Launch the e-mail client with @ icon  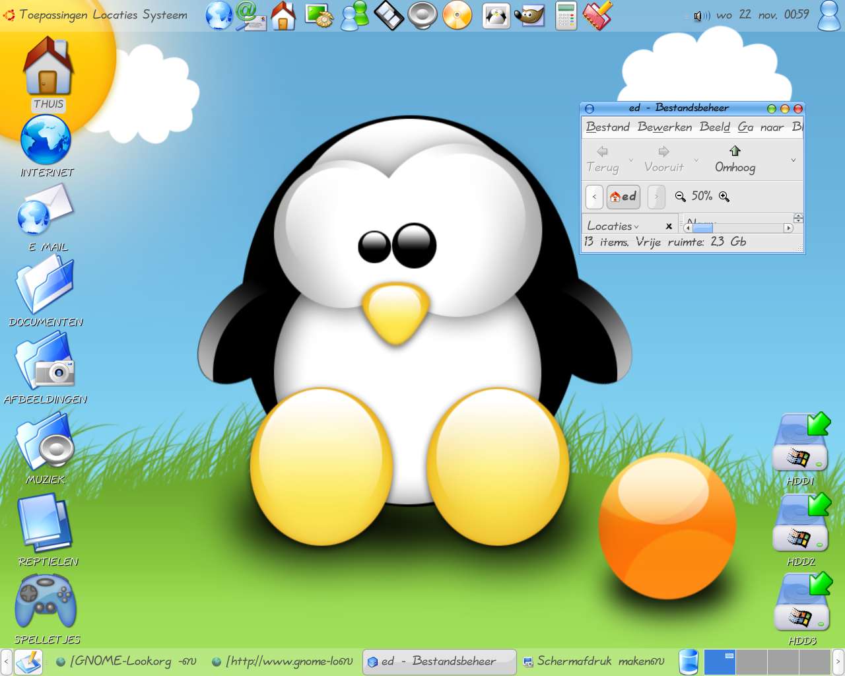pos(251,15)
